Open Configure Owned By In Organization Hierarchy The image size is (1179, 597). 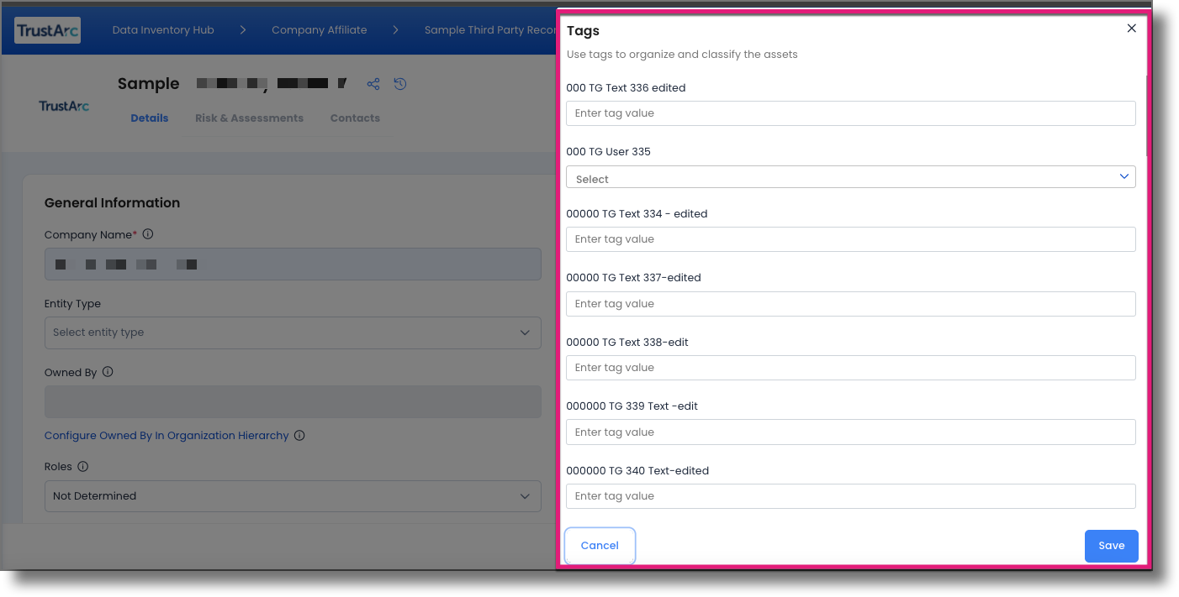pyautogui.click(x=167, y=436)
